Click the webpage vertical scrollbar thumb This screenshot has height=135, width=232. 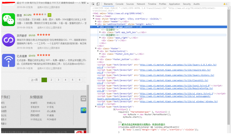pyautogui.click(x=88, y=109)
